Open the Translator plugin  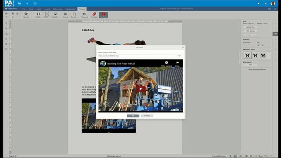point(94,15)
